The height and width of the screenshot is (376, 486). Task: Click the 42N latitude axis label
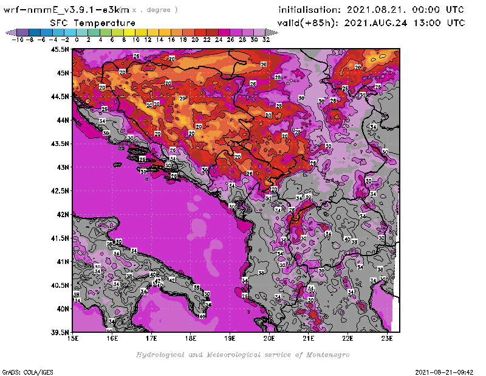tap(62, 214)
